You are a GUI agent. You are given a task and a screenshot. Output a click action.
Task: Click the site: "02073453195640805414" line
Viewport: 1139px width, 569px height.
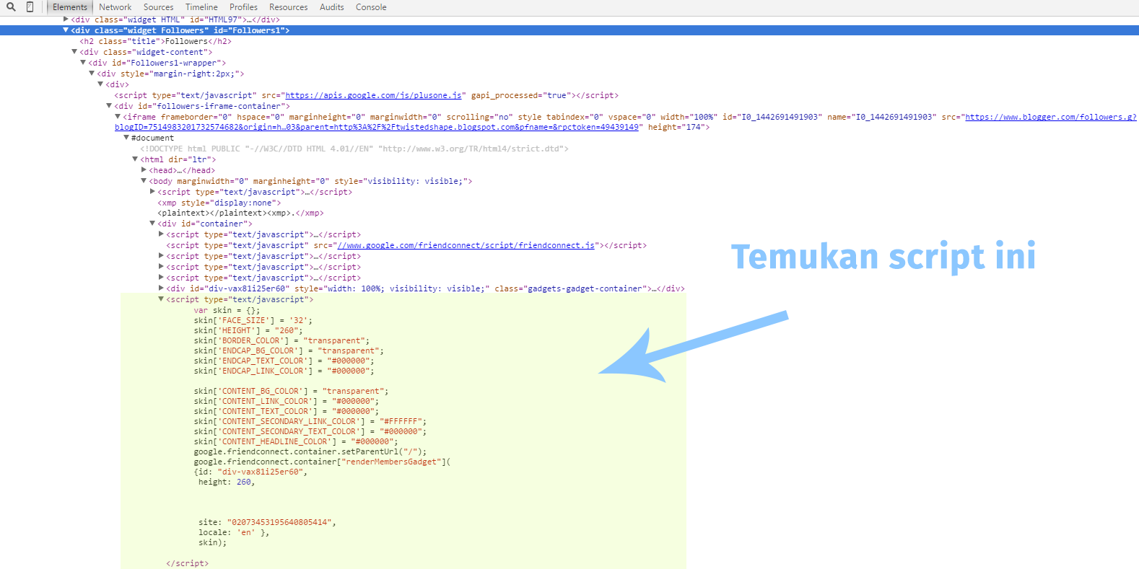coord(267,522)
